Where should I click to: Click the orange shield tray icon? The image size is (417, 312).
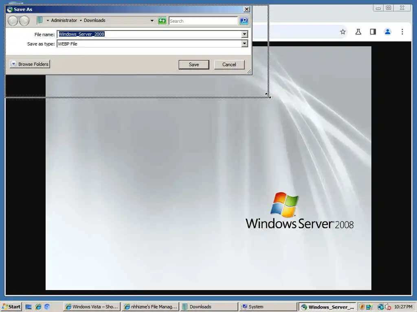(362, 307)
